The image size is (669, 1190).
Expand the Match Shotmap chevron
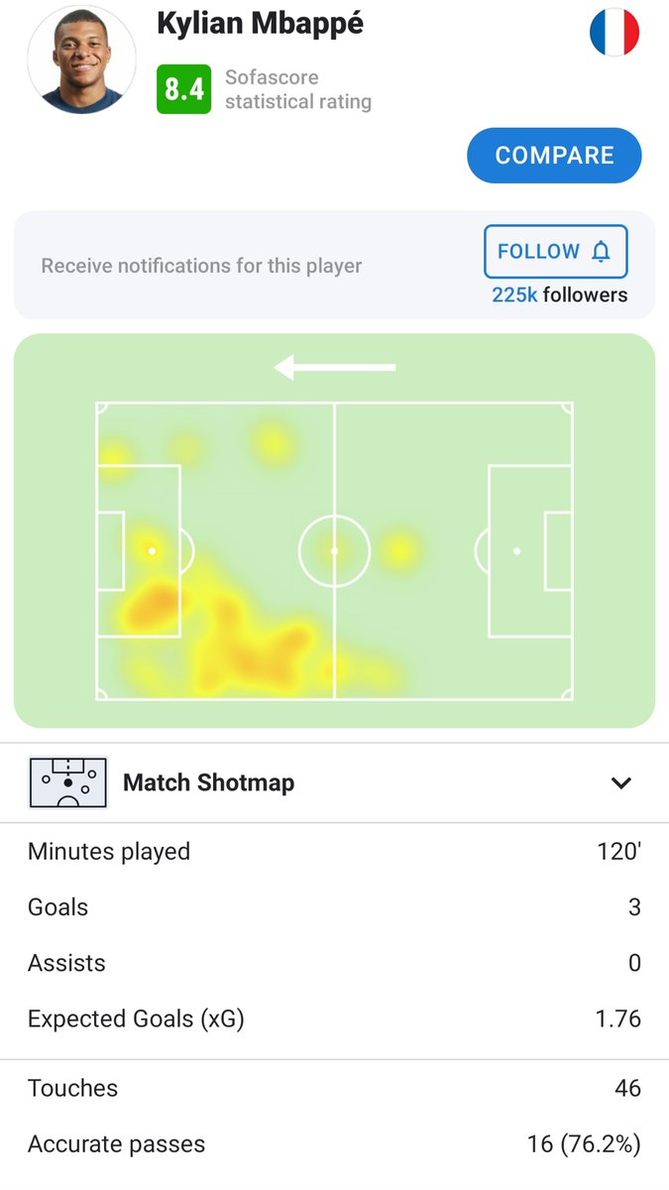(621, 783)
